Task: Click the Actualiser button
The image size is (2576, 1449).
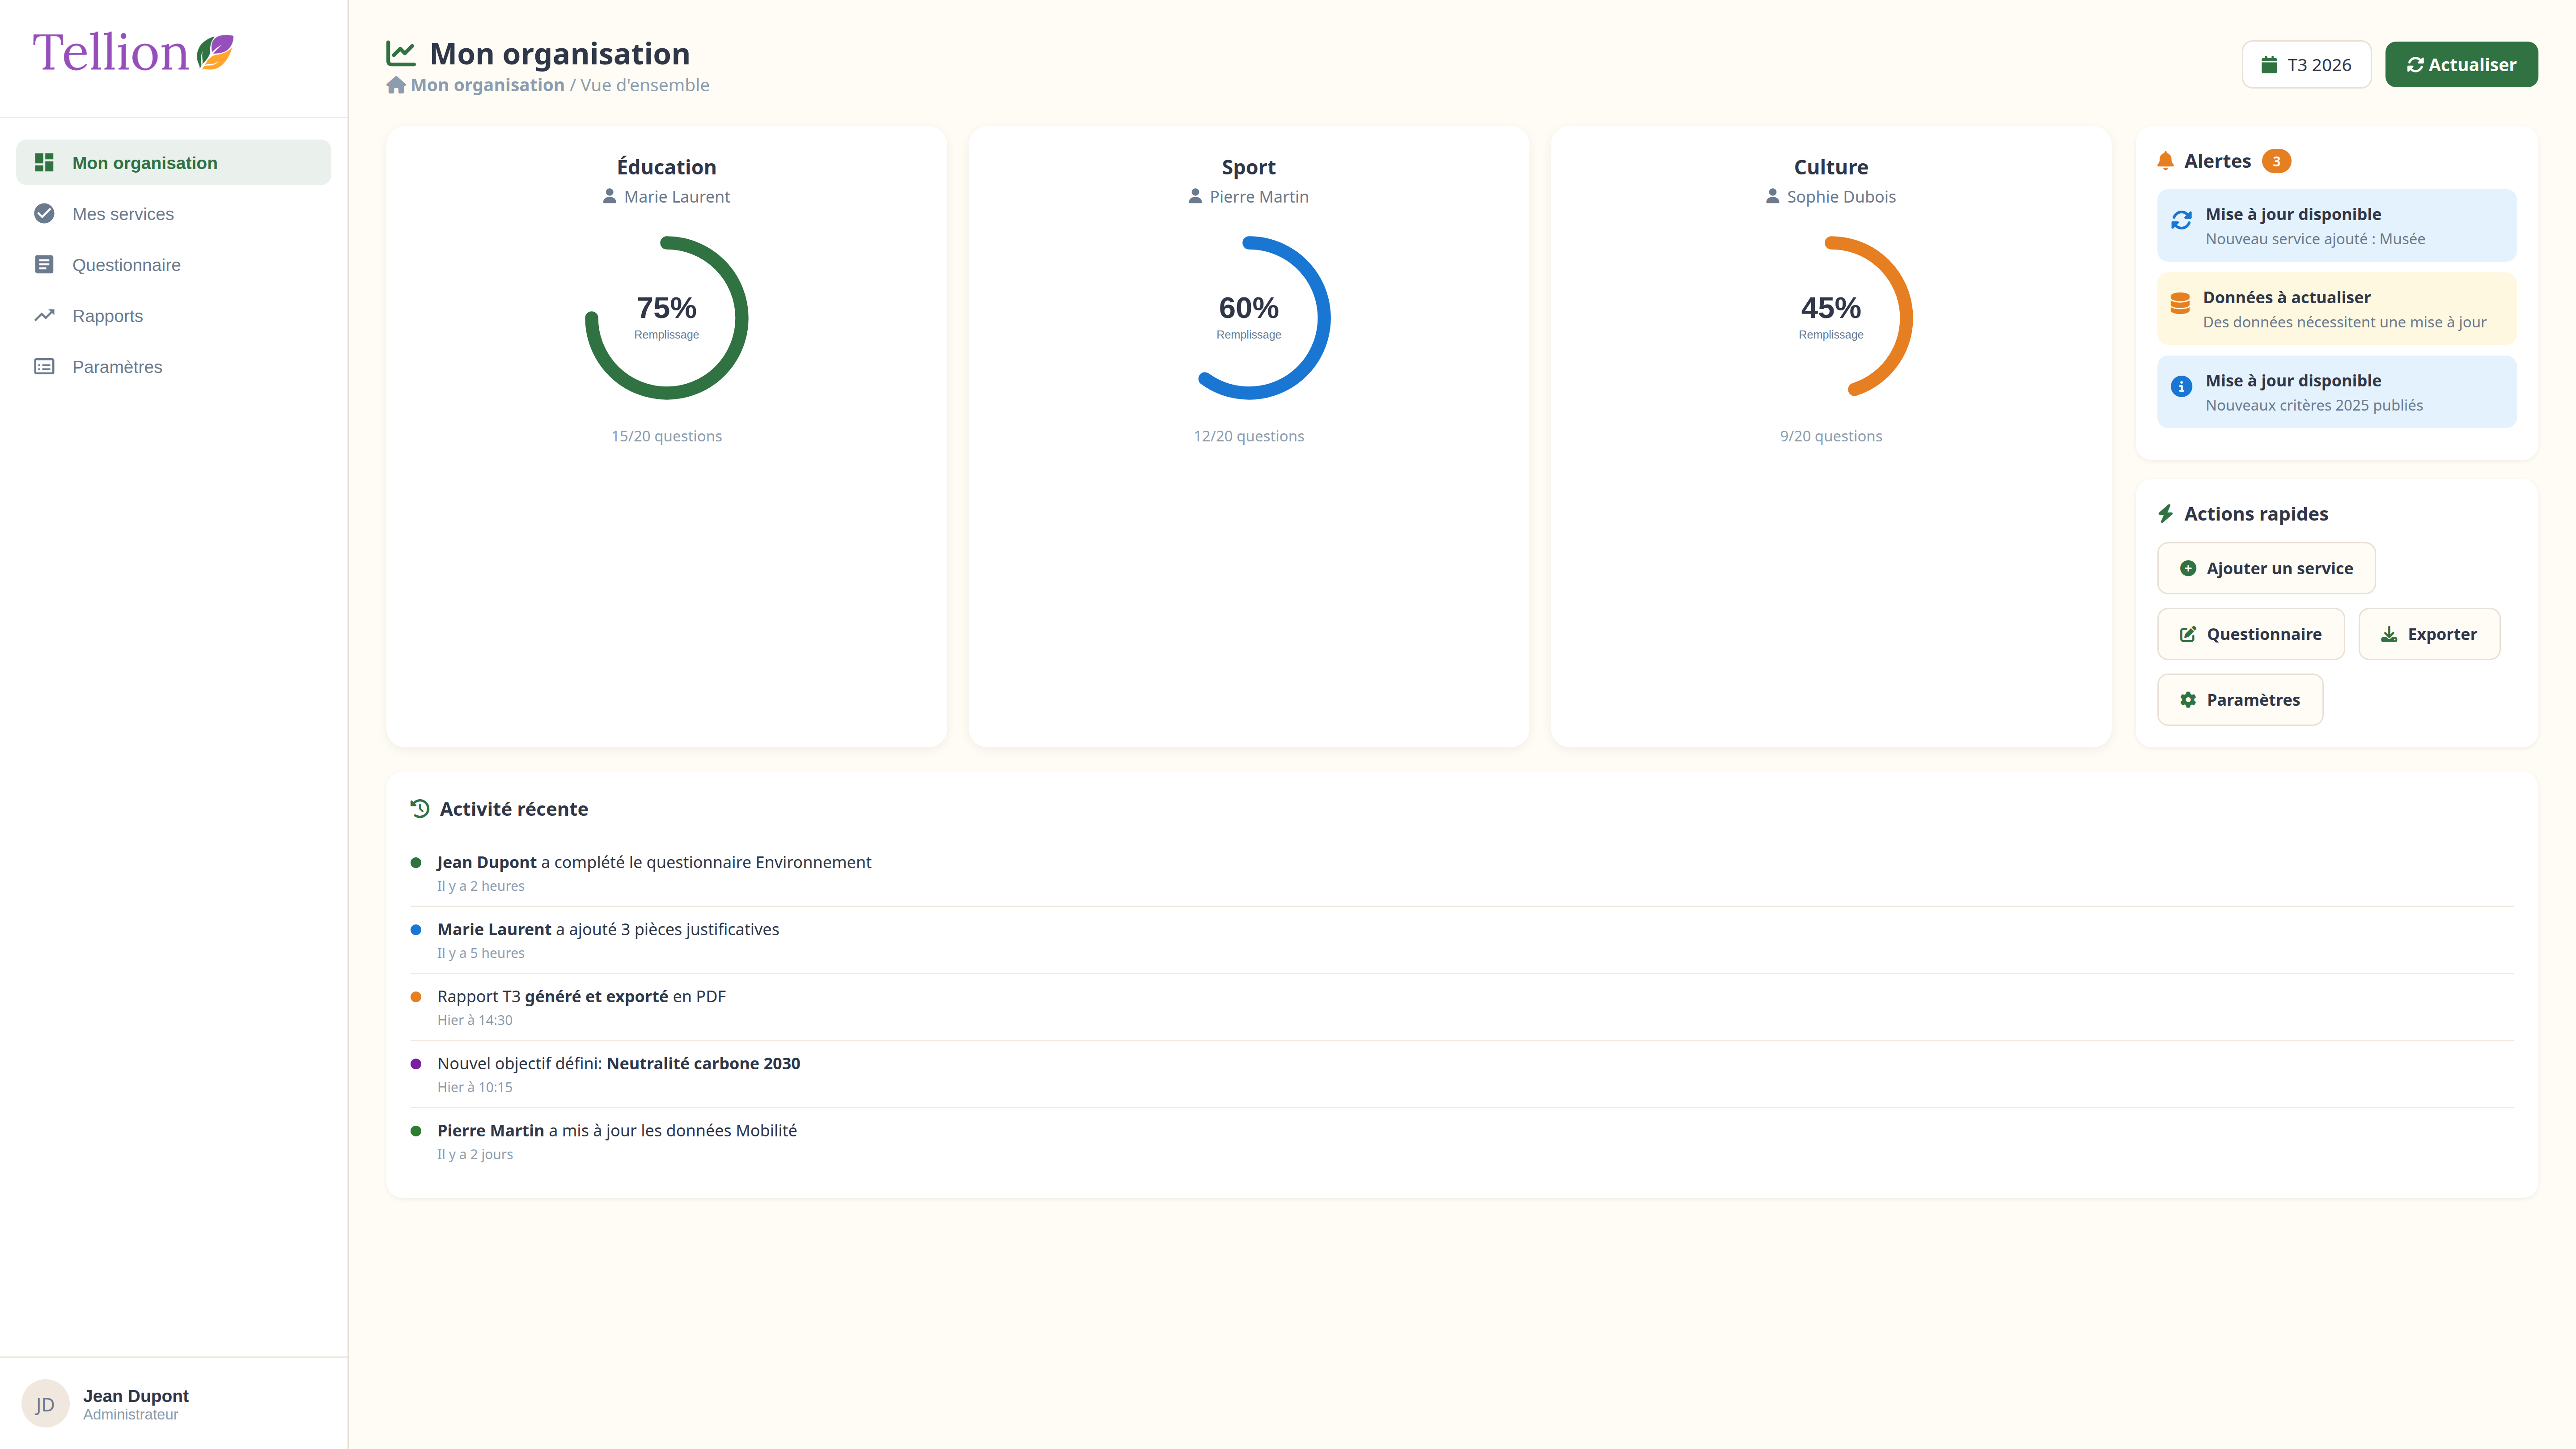Action: click(x=2461, y=65)
